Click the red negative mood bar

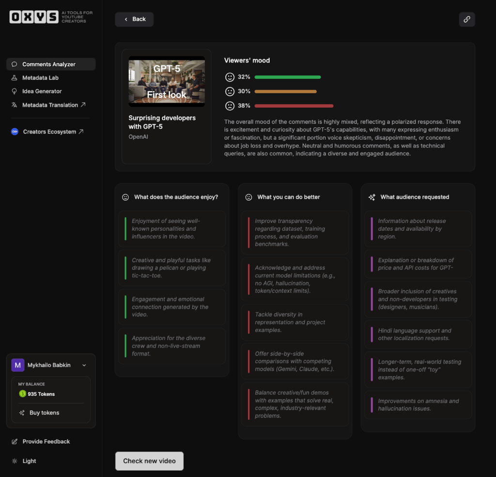[x=294, y=105]
